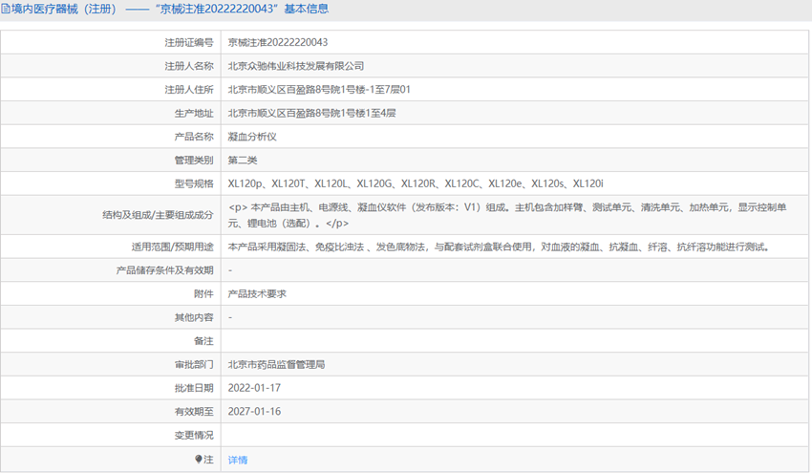Select management class 第二类
Image resolution: width=812 pixels, height=473 pixels.
(243, 161)
